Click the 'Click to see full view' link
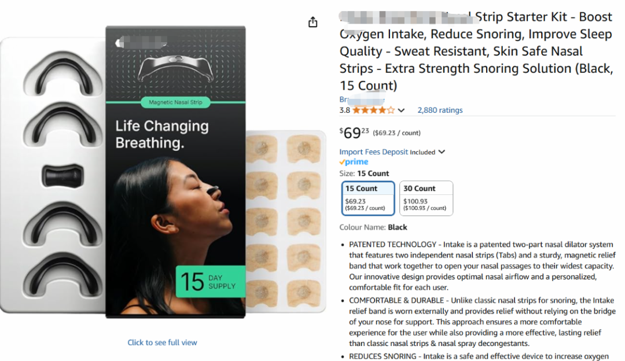 (162, 342)
